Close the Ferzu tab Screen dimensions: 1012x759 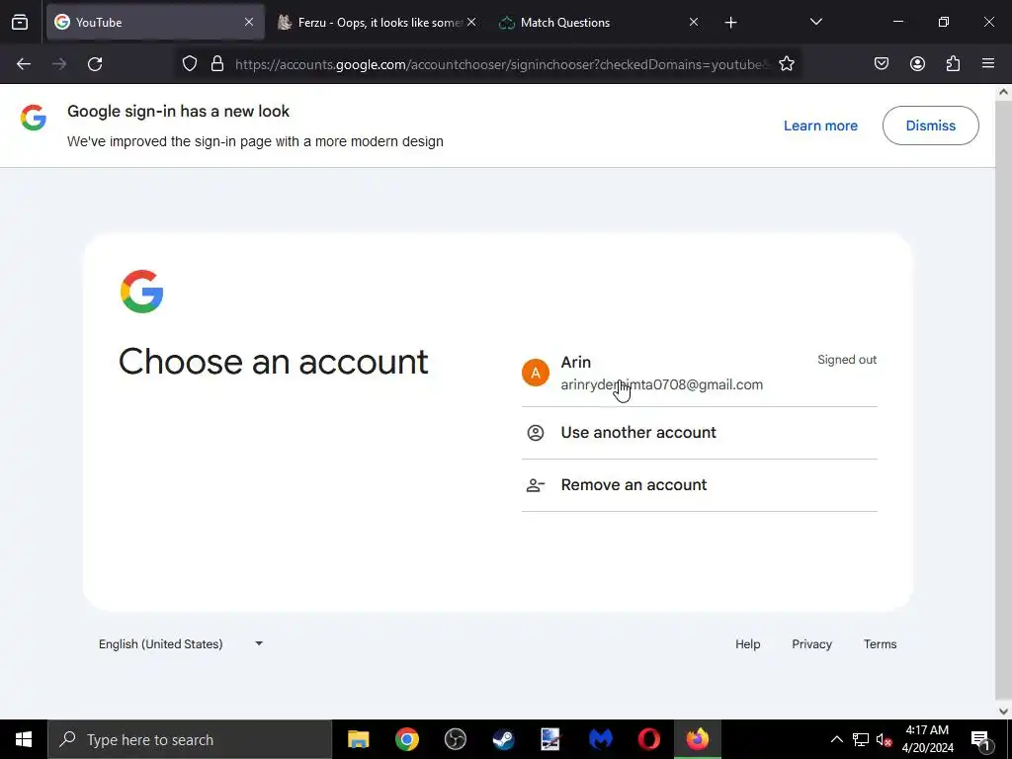(471, 23)
